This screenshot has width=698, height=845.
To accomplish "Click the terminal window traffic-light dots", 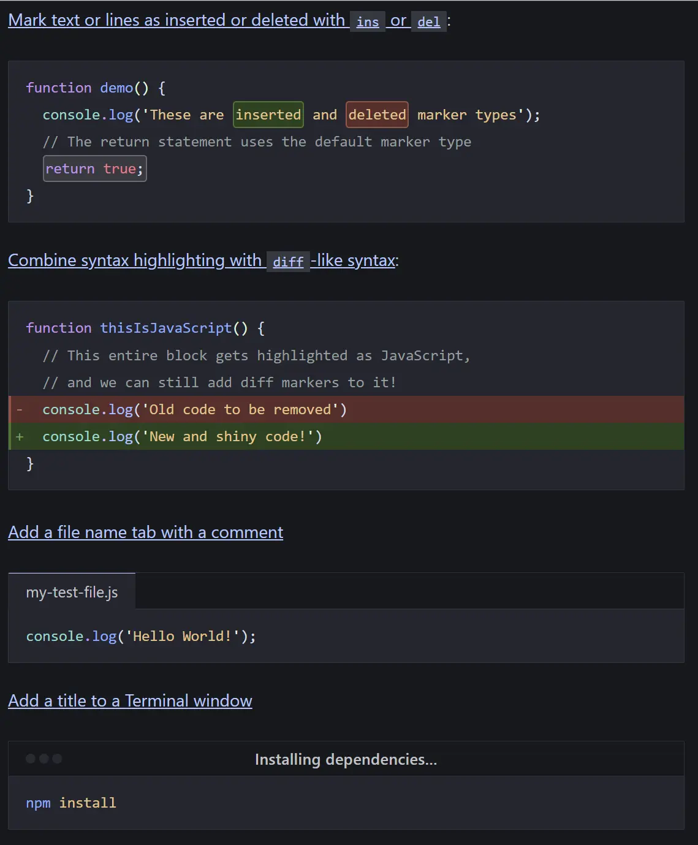I will 44,759.
